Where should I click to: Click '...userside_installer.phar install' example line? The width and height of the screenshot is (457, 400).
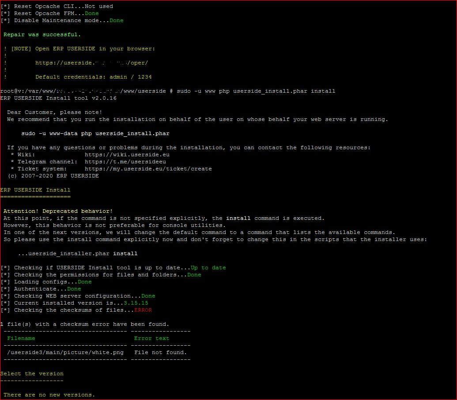point(78,253)
